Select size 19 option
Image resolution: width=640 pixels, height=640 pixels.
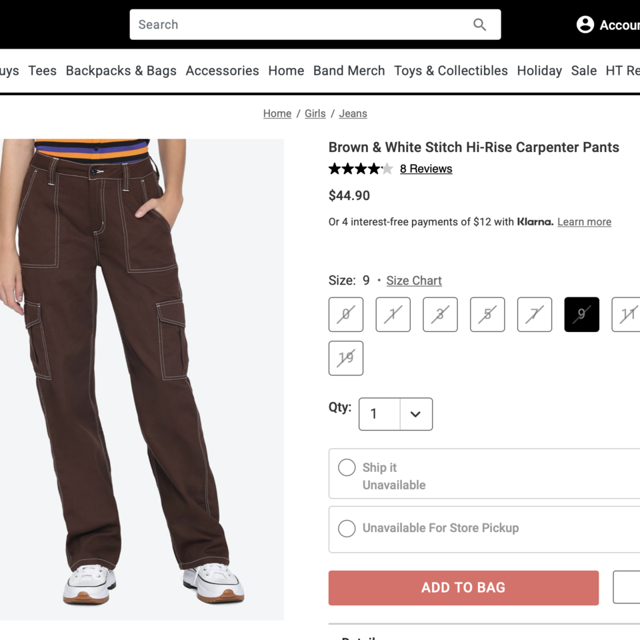[346, 358]
